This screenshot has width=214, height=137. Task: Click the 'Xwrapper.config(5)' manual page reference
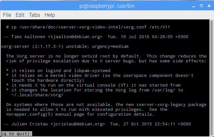click(x=30, y=114)
